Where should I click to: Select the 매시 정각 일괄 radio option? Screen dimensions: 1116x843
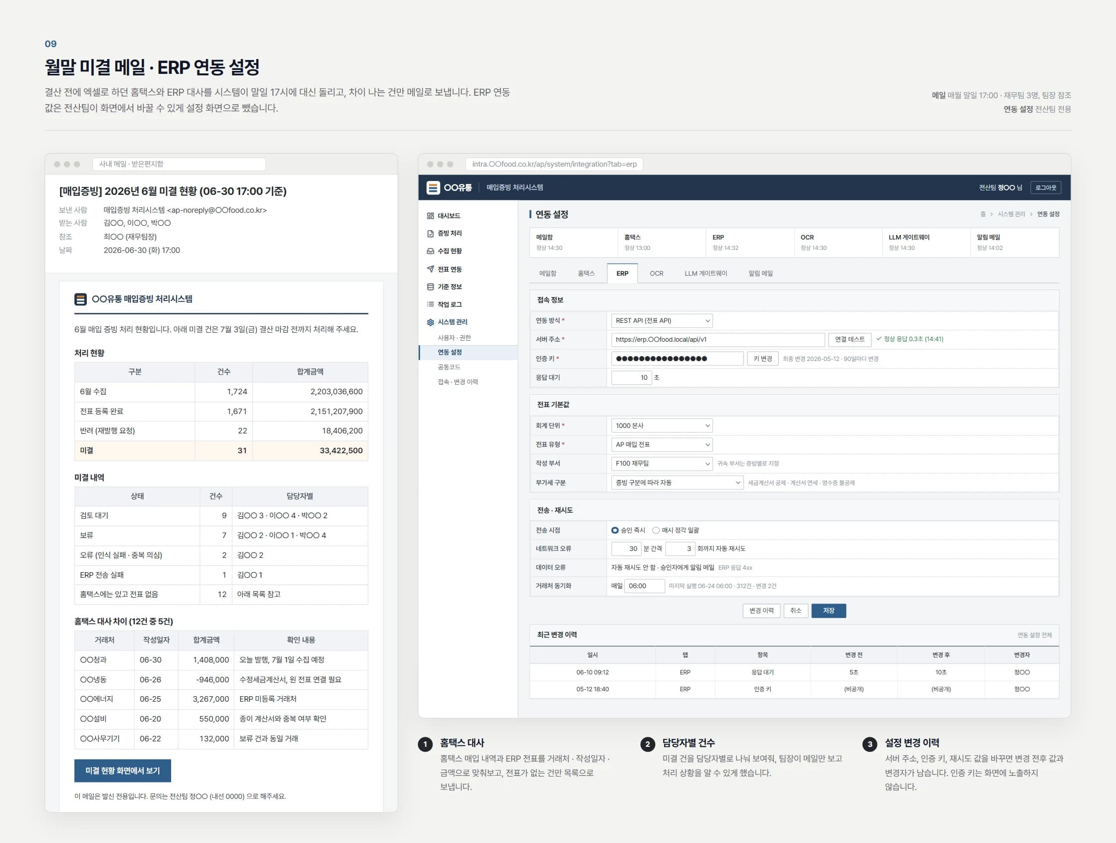tap(656, 530)
